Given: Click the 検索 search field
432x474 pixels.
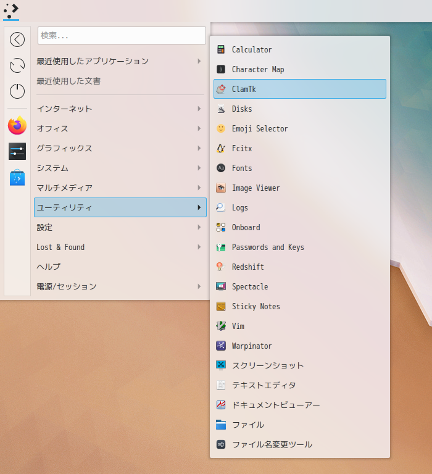Looking at the screenshot, I should click(122, 35).
